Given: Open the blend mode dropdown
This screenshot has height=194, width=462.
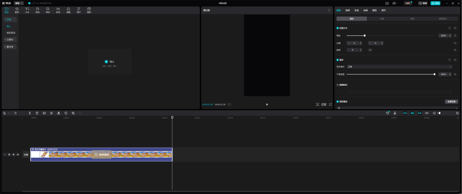Looking at the screenshot, I should click(x=399, y=66).
